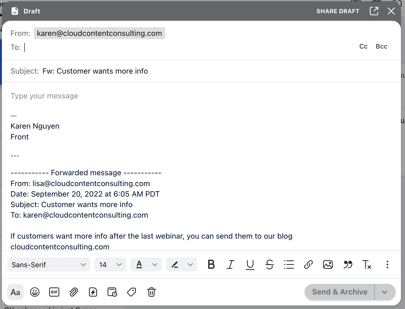Viewport: 405px width, 309px height.
Task: Click the Send & Archive button
Action: tap(339, 292)
